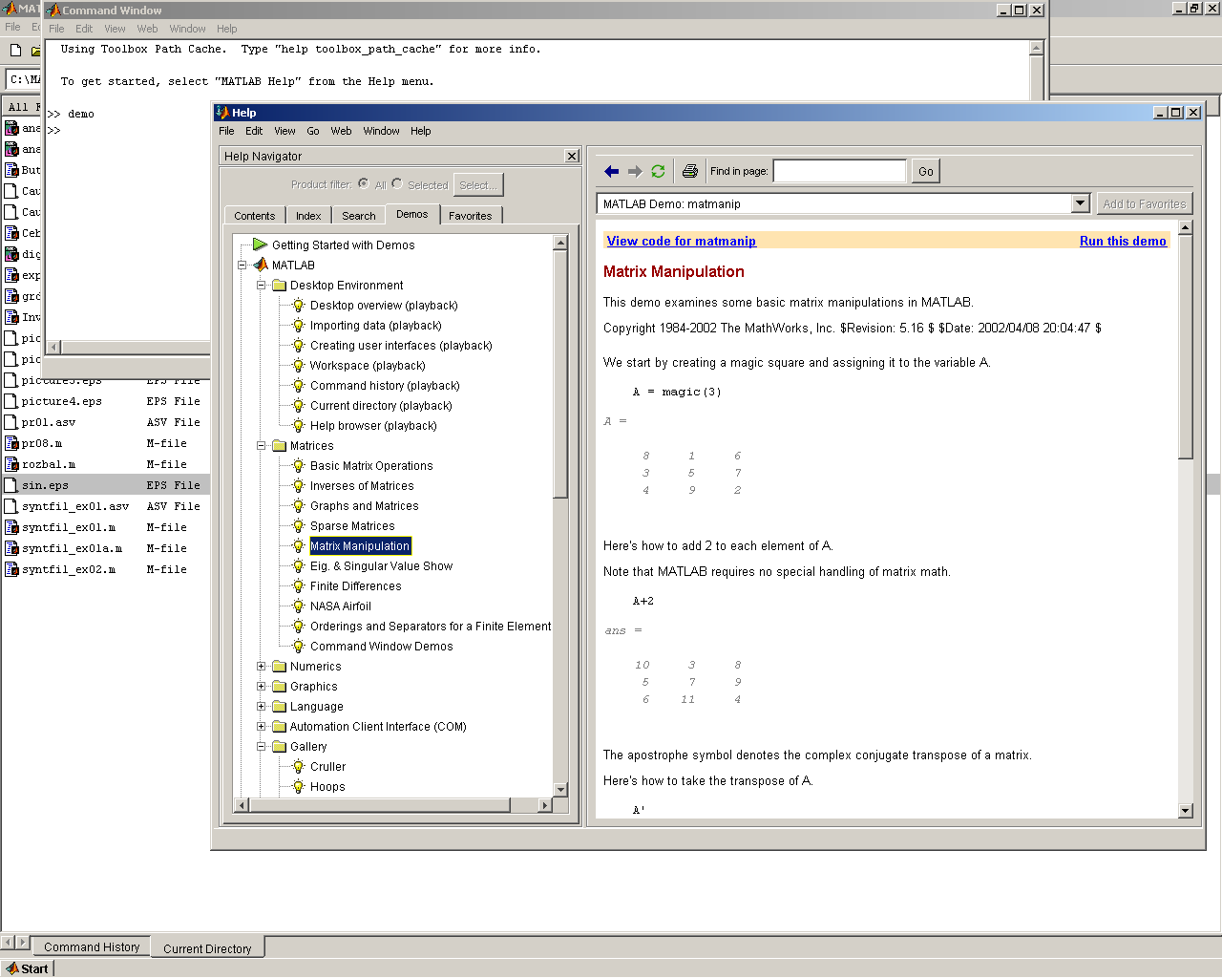Viewport: 1222px width, 978px height.
Task: Open the page title dropdown arrow
Action: [x=1081, y=203]
